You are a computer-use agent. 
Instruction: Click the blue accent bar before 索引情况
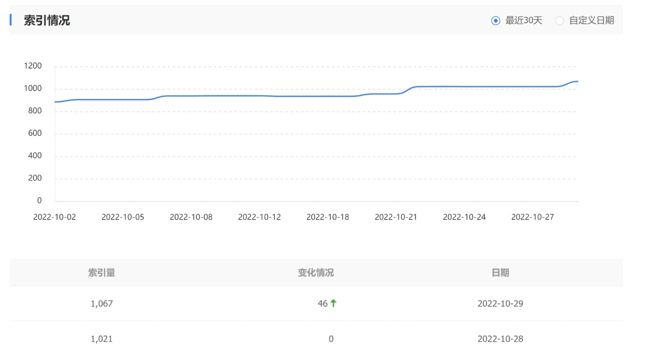click(11, 20)
